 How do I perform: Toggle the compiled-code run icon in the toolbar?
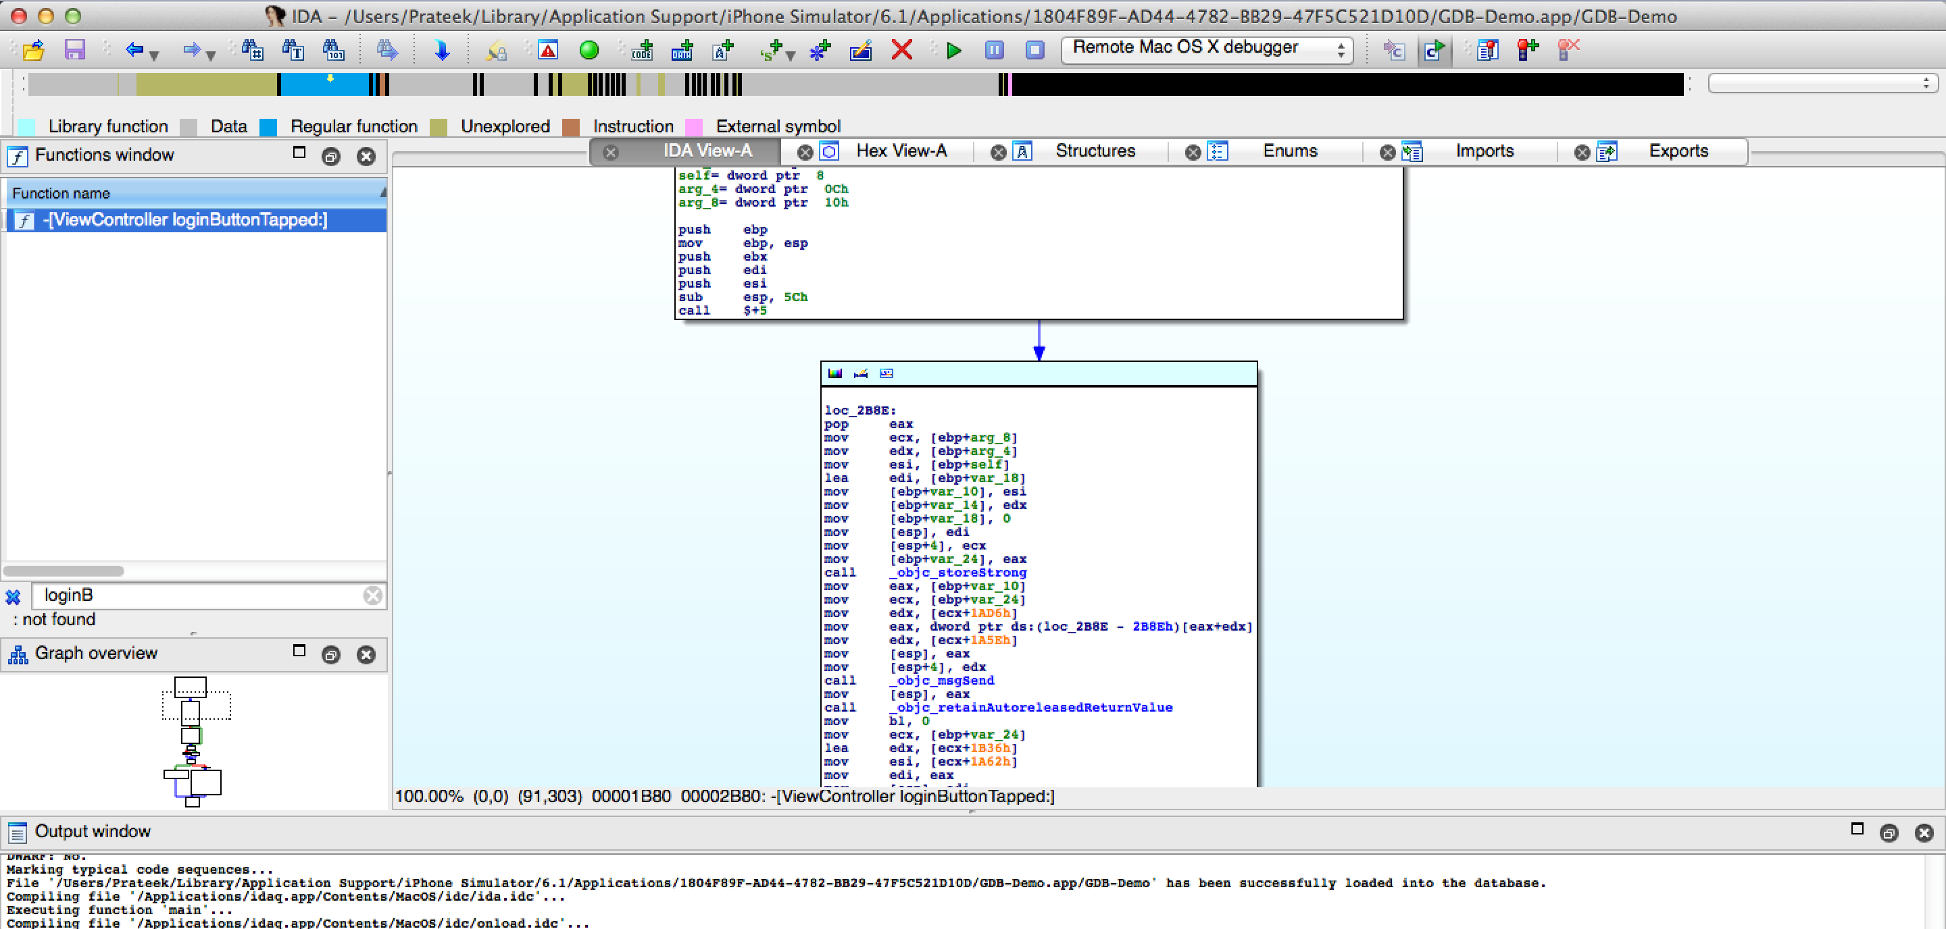click(x=1433, y=51)
